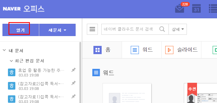Open the 새문서 dropdown button
Screen dimensions: 217x103
pyautogui.click(x=58, y=30)
